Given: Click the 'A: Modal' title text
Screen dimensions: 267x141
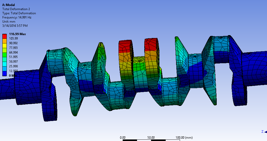Looking at the screenshot, I should [9, 5].
